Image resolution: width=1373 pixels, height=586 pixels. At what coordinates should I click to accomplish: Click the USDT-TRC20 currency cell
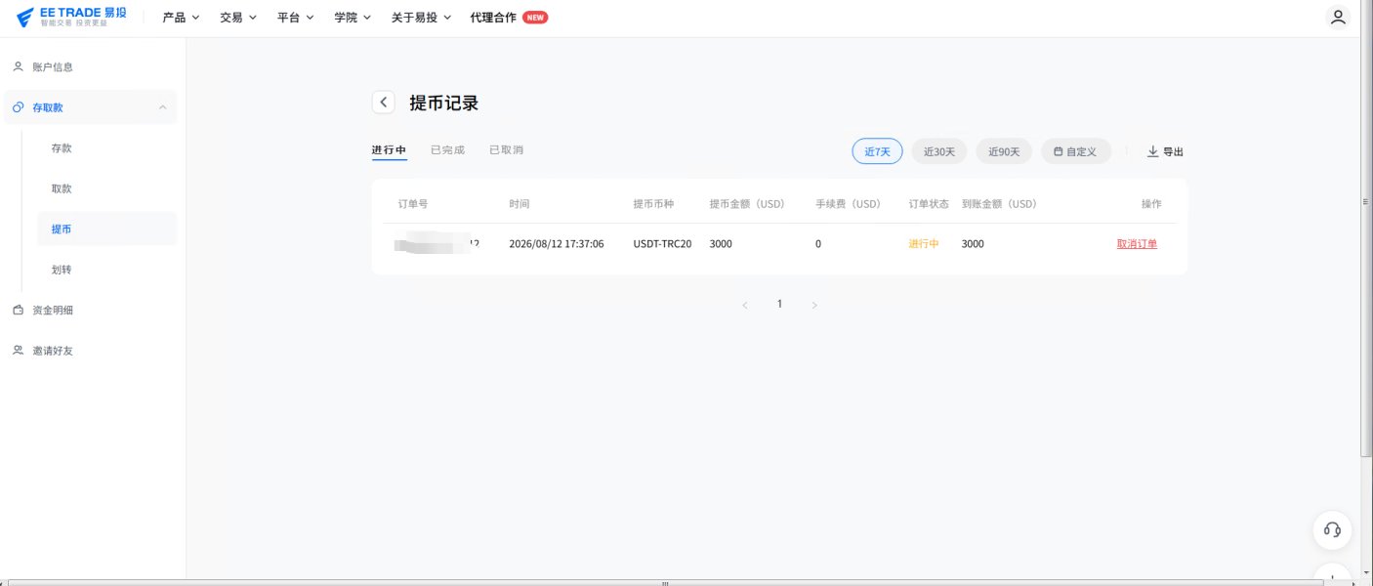[662, 244]
